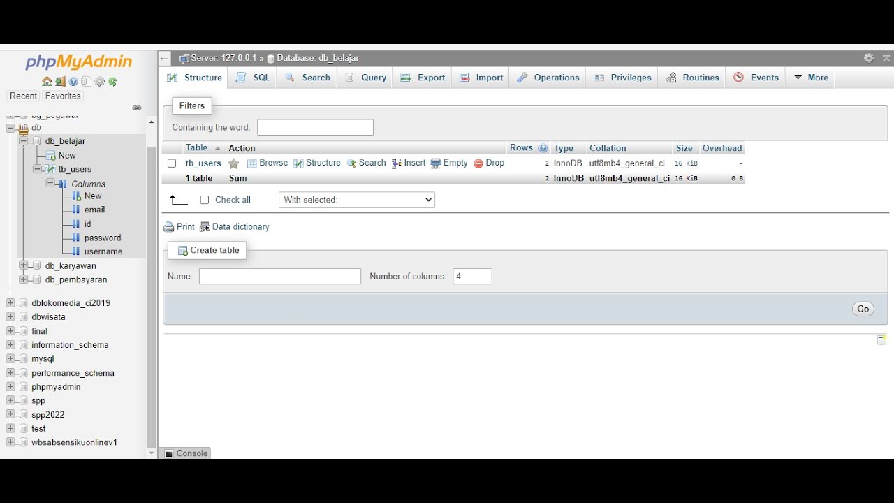
Task: Reload the navigation panel
Action: tap(112, 82)
